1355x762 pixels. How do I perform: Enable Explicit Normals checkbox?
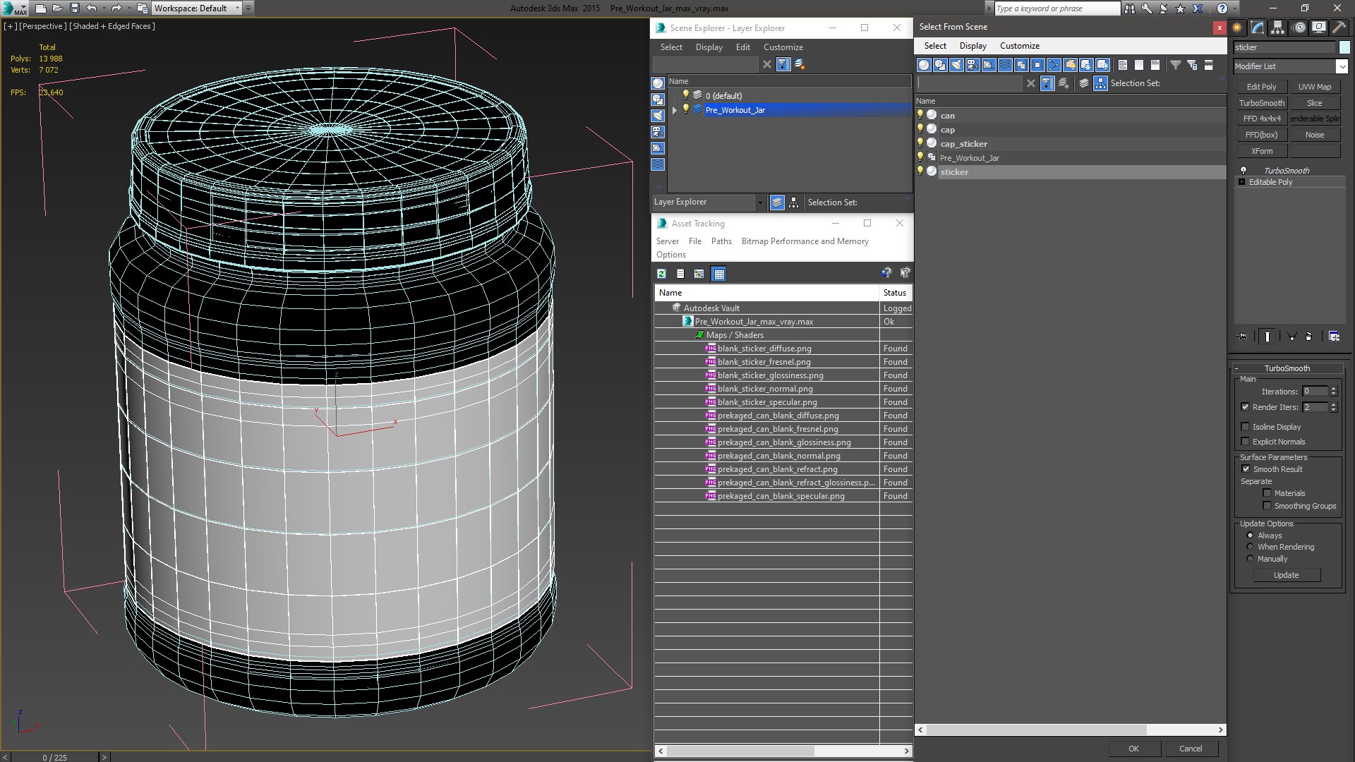coord(1245,442)
